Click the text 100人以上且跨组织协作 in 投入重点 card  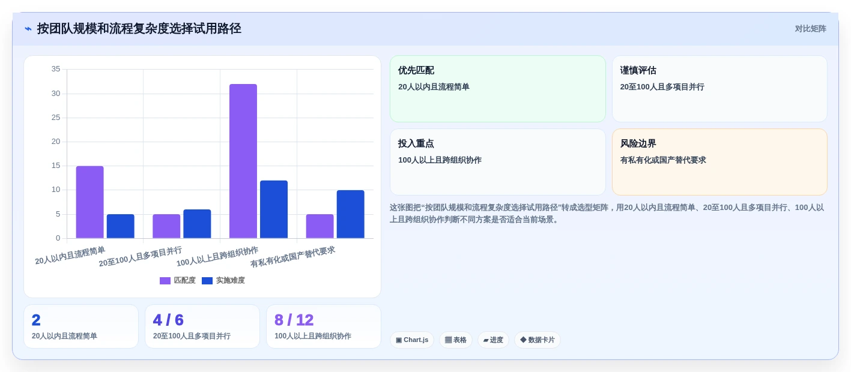(440, 160)
